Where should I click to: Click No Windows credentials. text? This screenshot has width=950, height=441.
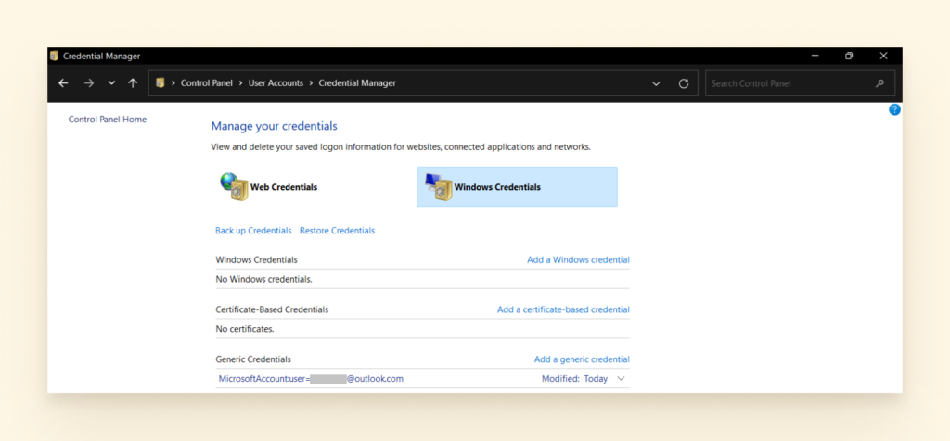tap(263, 280)
